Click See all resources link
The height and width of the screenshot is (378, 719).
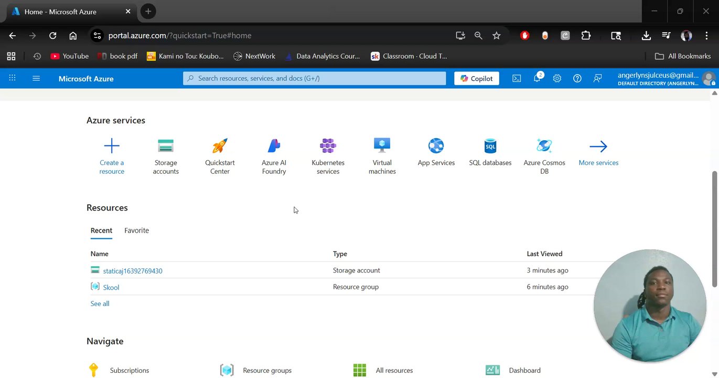[x=100, y=303]
